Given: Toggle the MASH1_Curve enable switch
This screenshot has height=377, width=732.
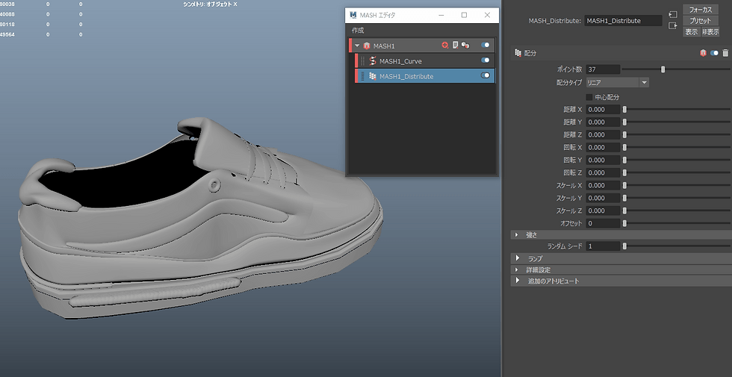Looking at the screenshot, I should (485, 60).
